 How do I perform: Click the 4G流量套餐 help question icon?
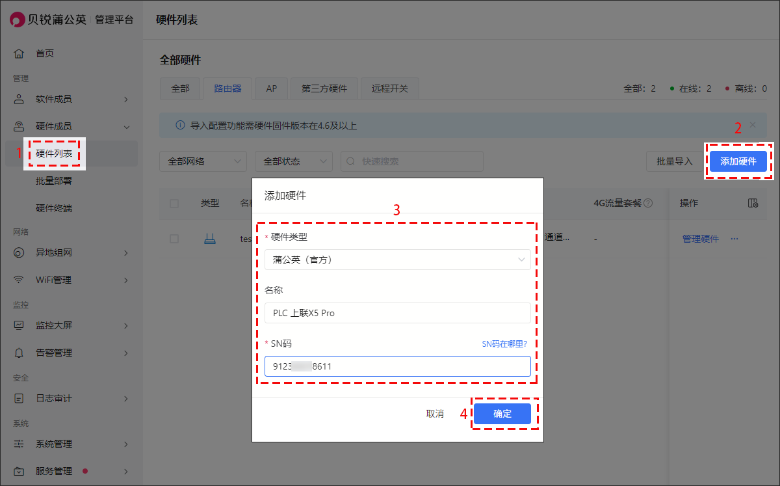648,204
